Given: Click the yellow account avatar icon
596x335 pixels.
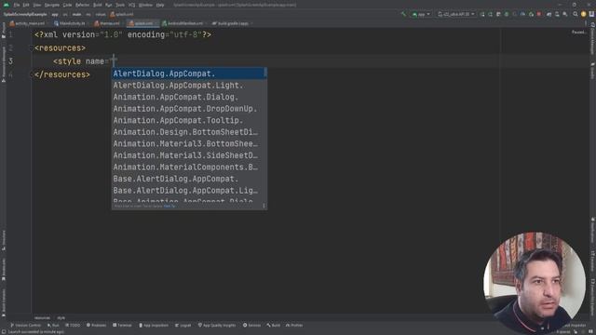Looking at the screenshot, I should pyautogui.click(x=584, y=14).
